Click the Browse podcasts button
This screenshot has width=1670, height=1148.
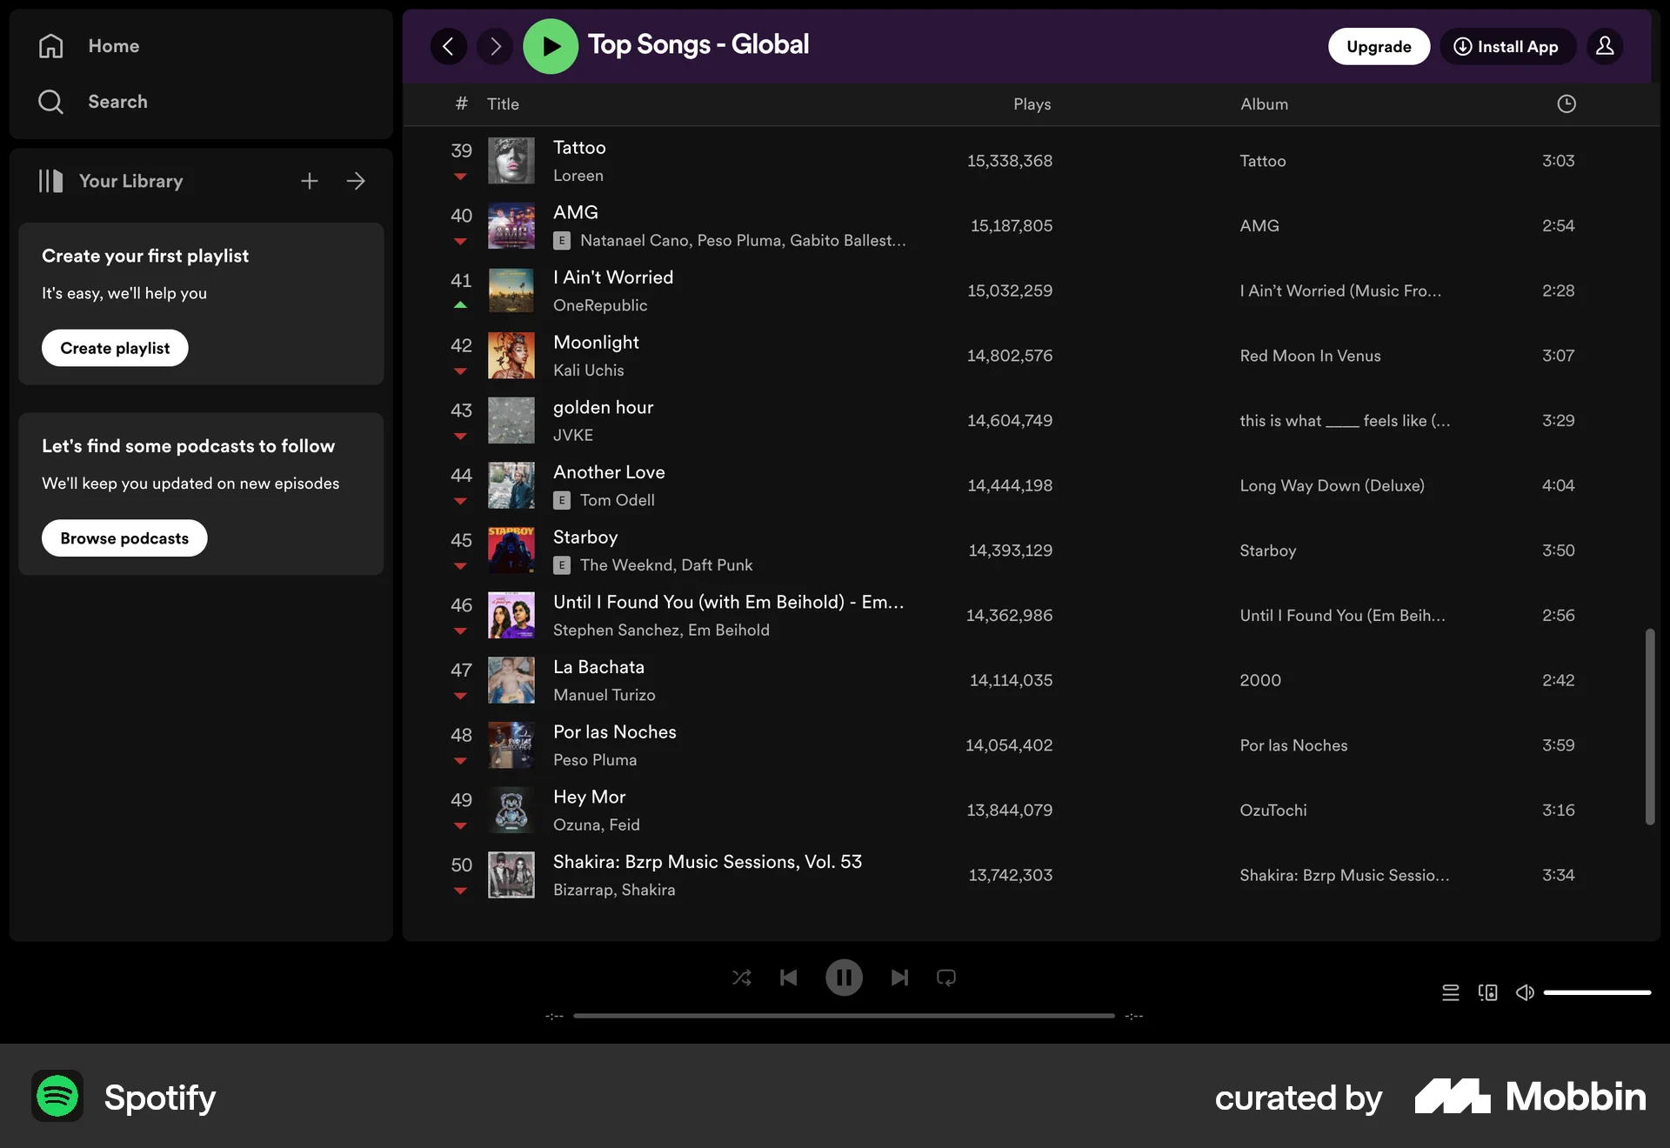click(124, 537)
